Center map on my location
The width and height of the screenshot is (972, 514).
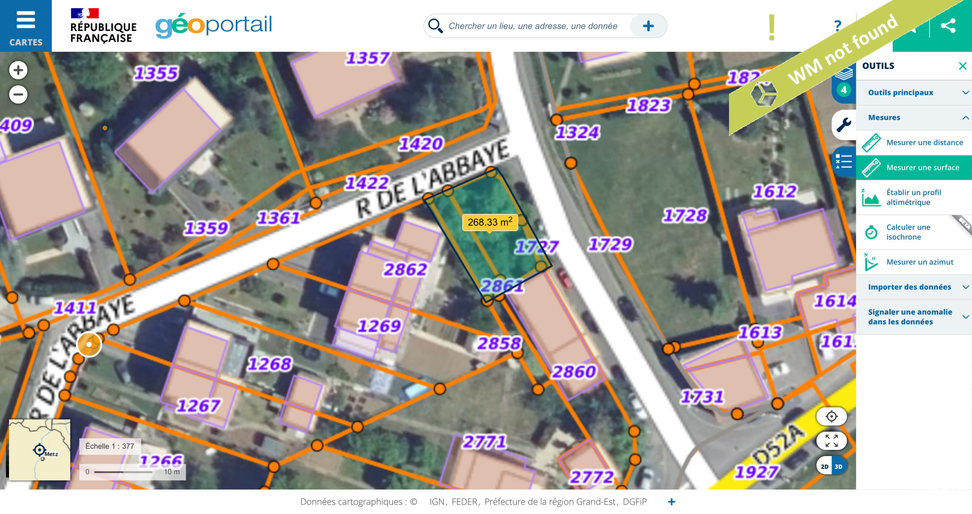(x=832, y=417)
